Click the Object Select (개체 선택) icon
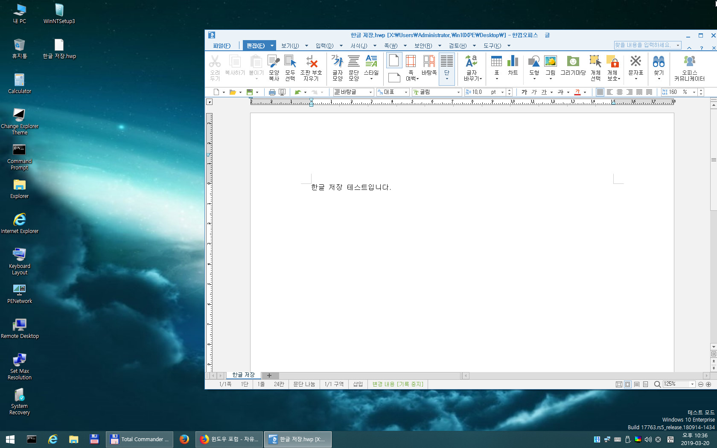The image size is (717, 448). [595, 67]
